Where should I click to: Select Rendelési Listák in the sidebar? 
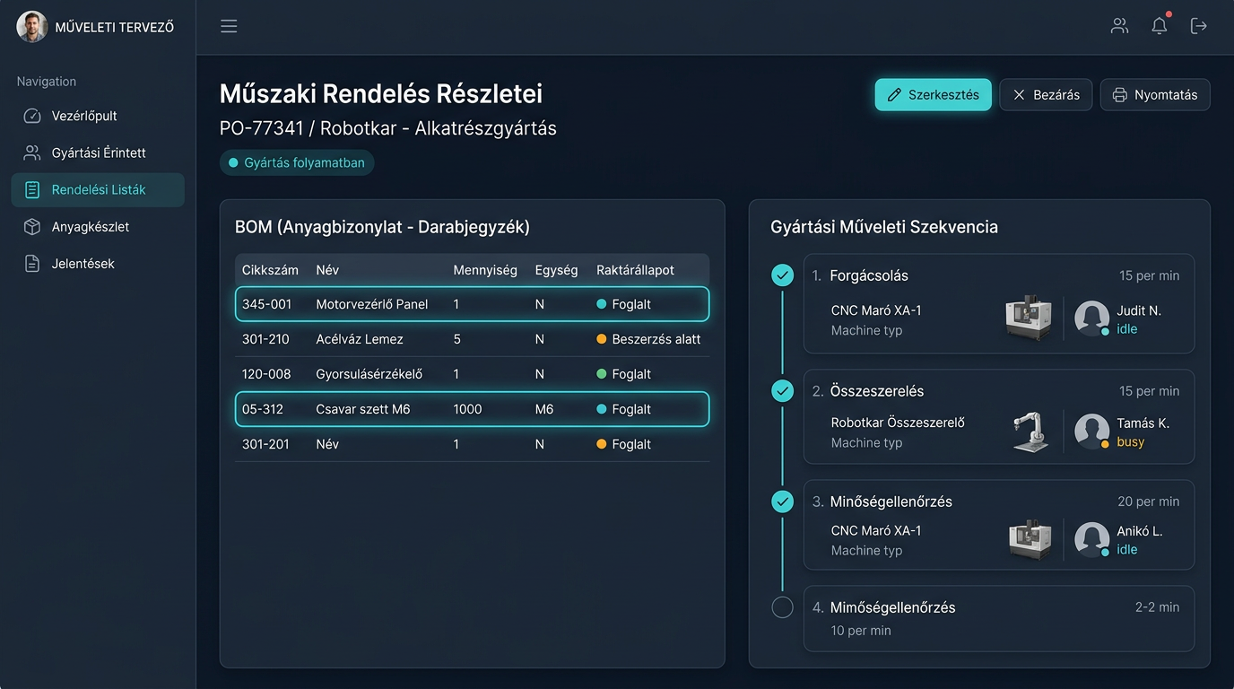tap(98, 190)
